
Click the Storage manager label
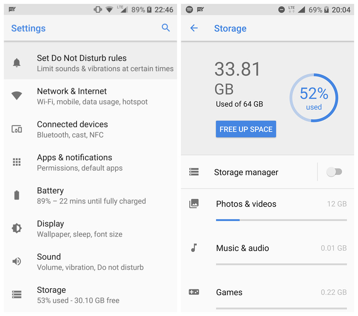click(x=246, y=172)
